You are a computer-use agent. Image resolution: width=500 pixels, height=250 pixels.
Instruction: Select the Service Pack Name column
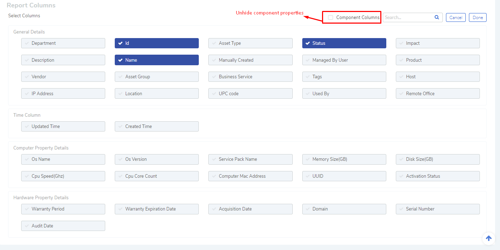[x=250, y=159]
